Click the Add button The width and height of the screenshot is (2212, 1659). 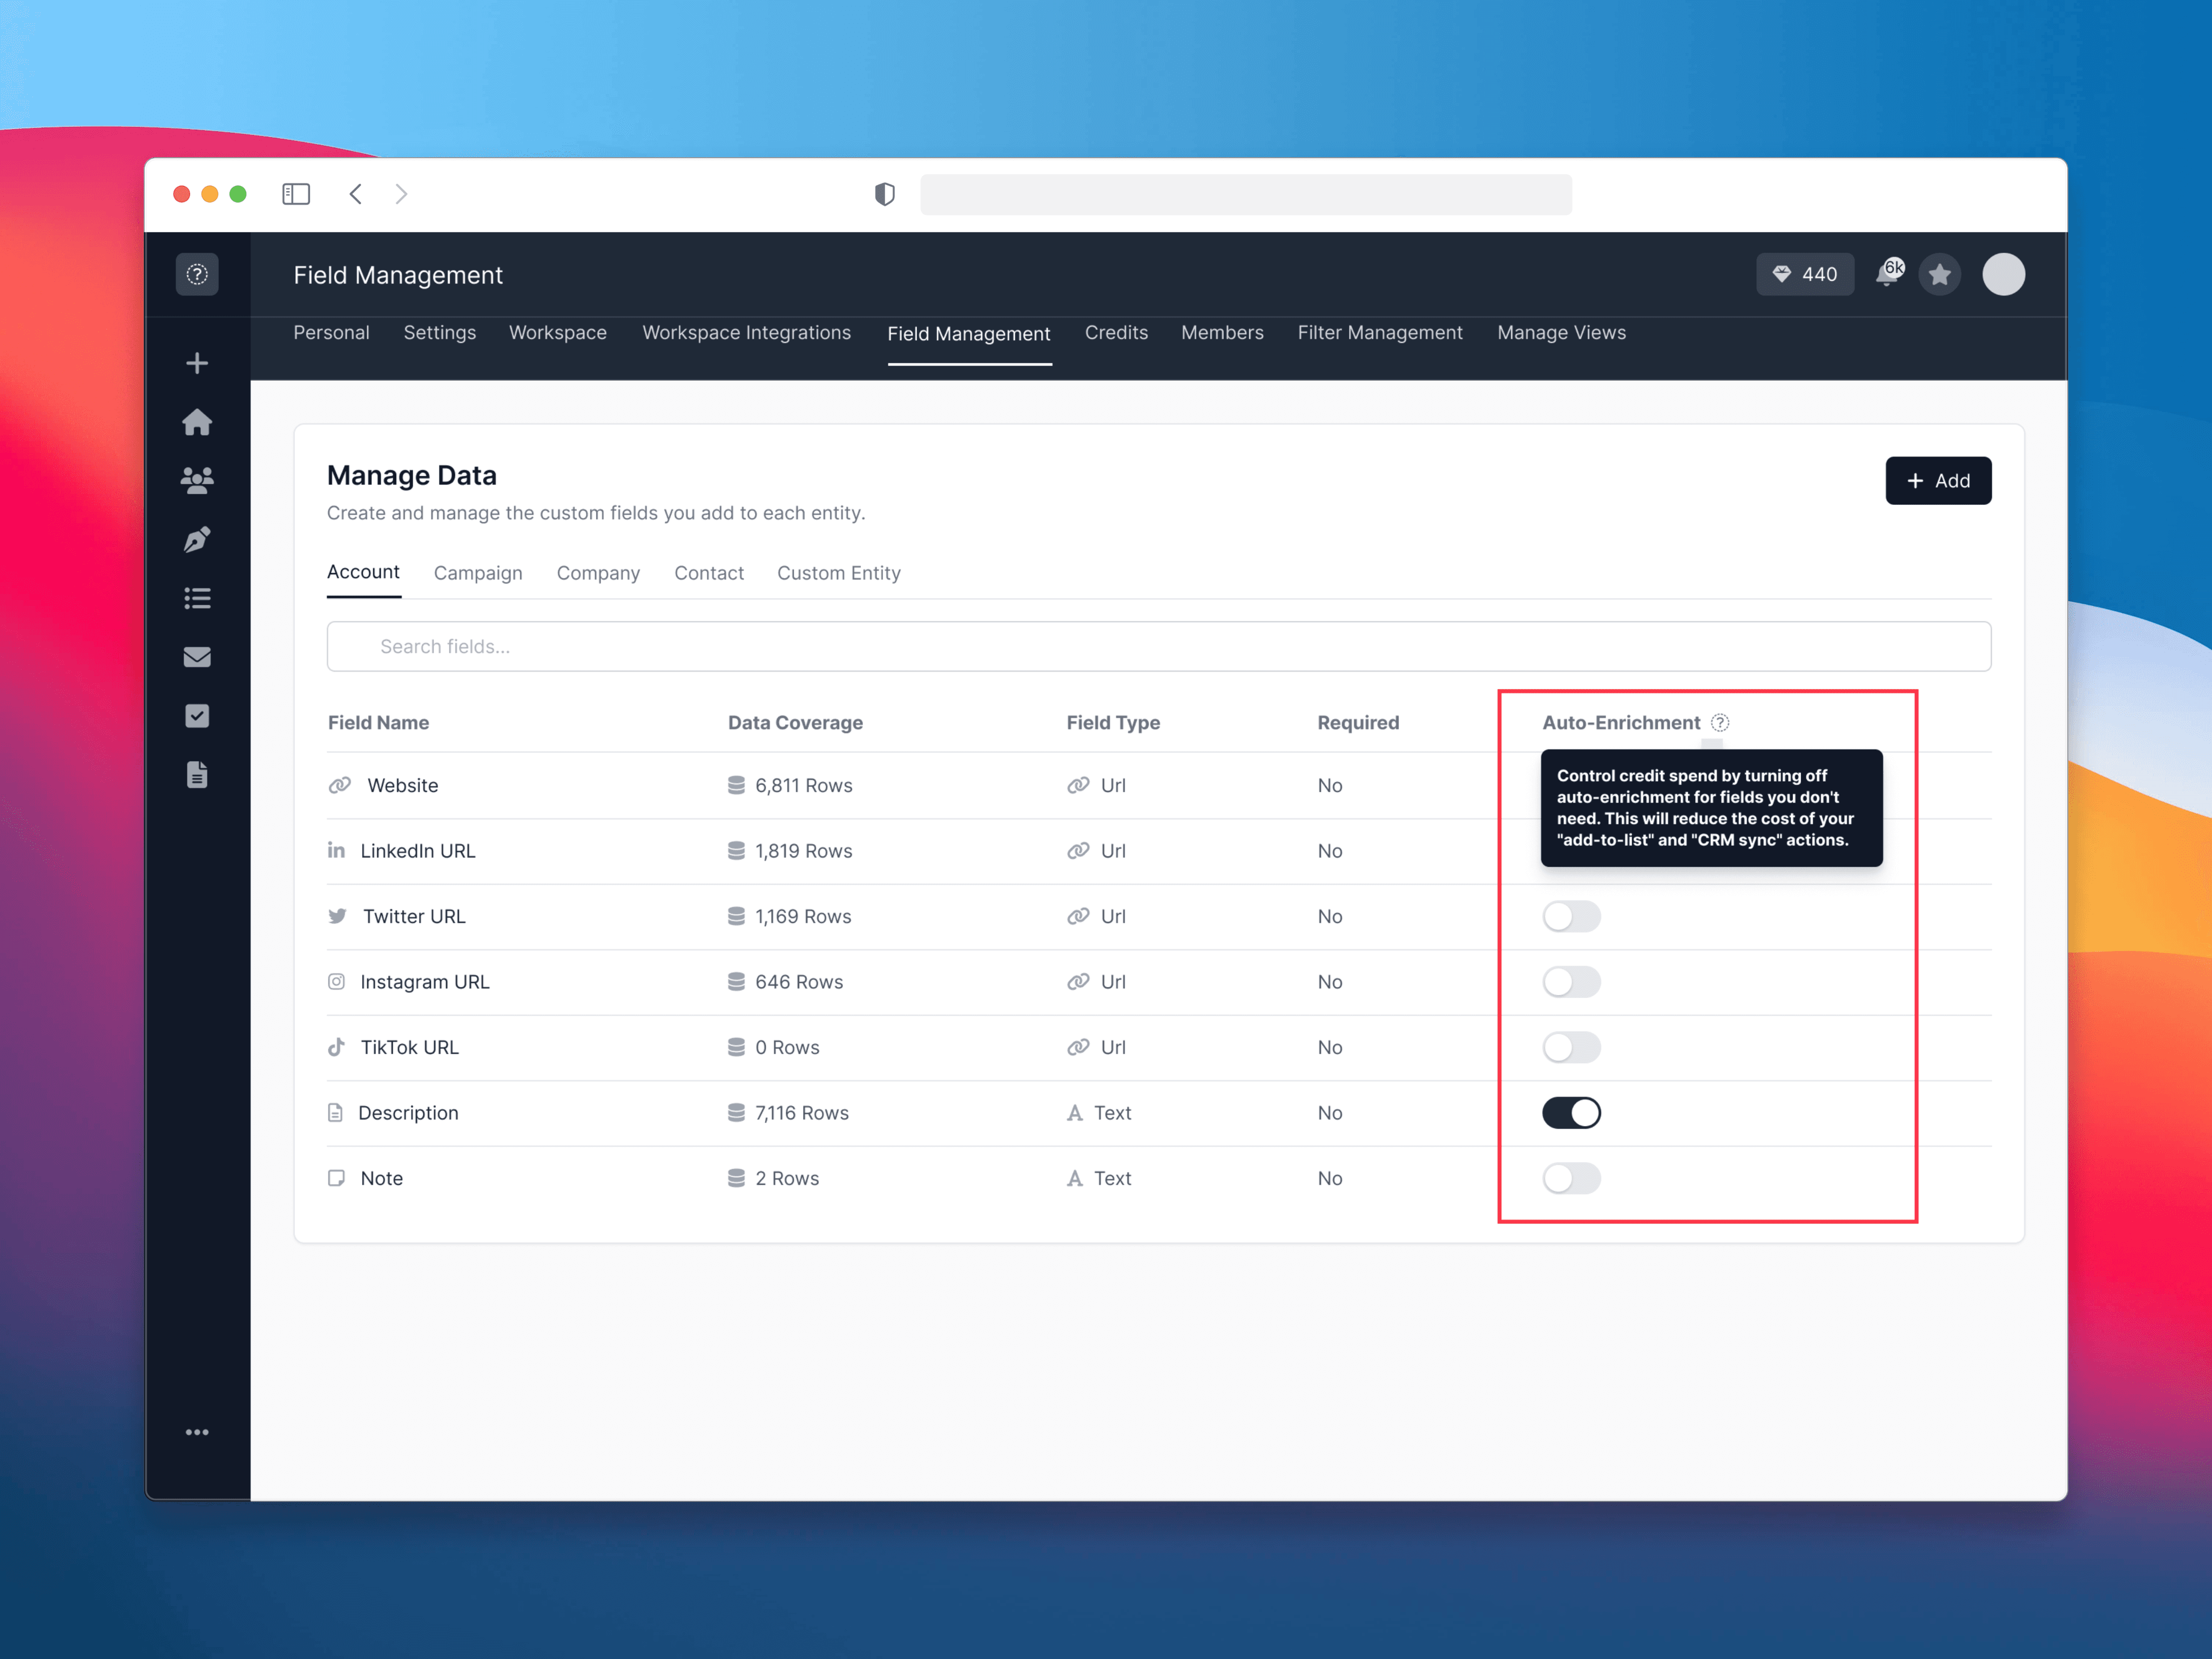pyautogui.click(x=1937, y=481)
